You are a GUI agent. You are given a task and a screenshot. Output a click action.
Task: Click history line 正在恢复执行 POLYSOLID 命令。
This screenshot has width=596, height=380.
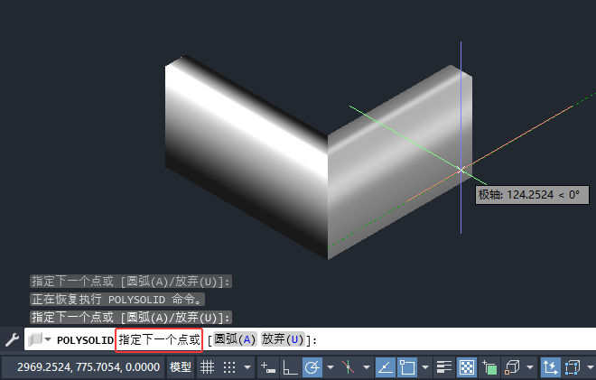point(117,300)
